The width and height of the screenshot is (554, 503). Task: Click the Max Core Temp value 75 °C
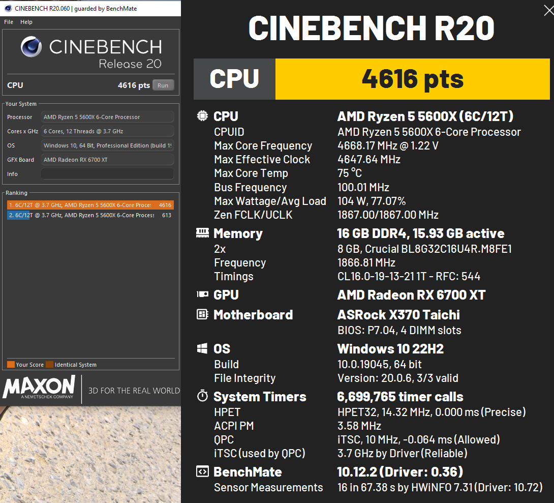[350, 173]
